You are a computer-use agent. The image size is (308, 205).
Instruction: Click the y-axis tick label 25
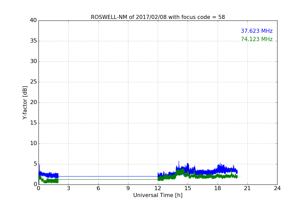click(33, 82)
